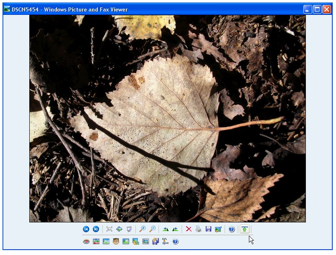Click the Best Fit view icon
336x255 pixels.
pyautogui.click(x=109, y=229)
